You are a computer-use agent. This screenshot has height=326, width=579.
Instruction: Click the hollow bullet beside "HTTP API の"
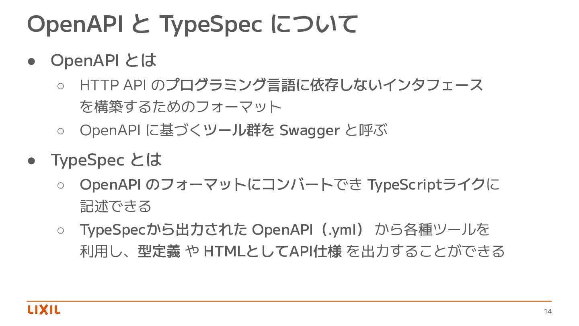click(x=61, y=85)
